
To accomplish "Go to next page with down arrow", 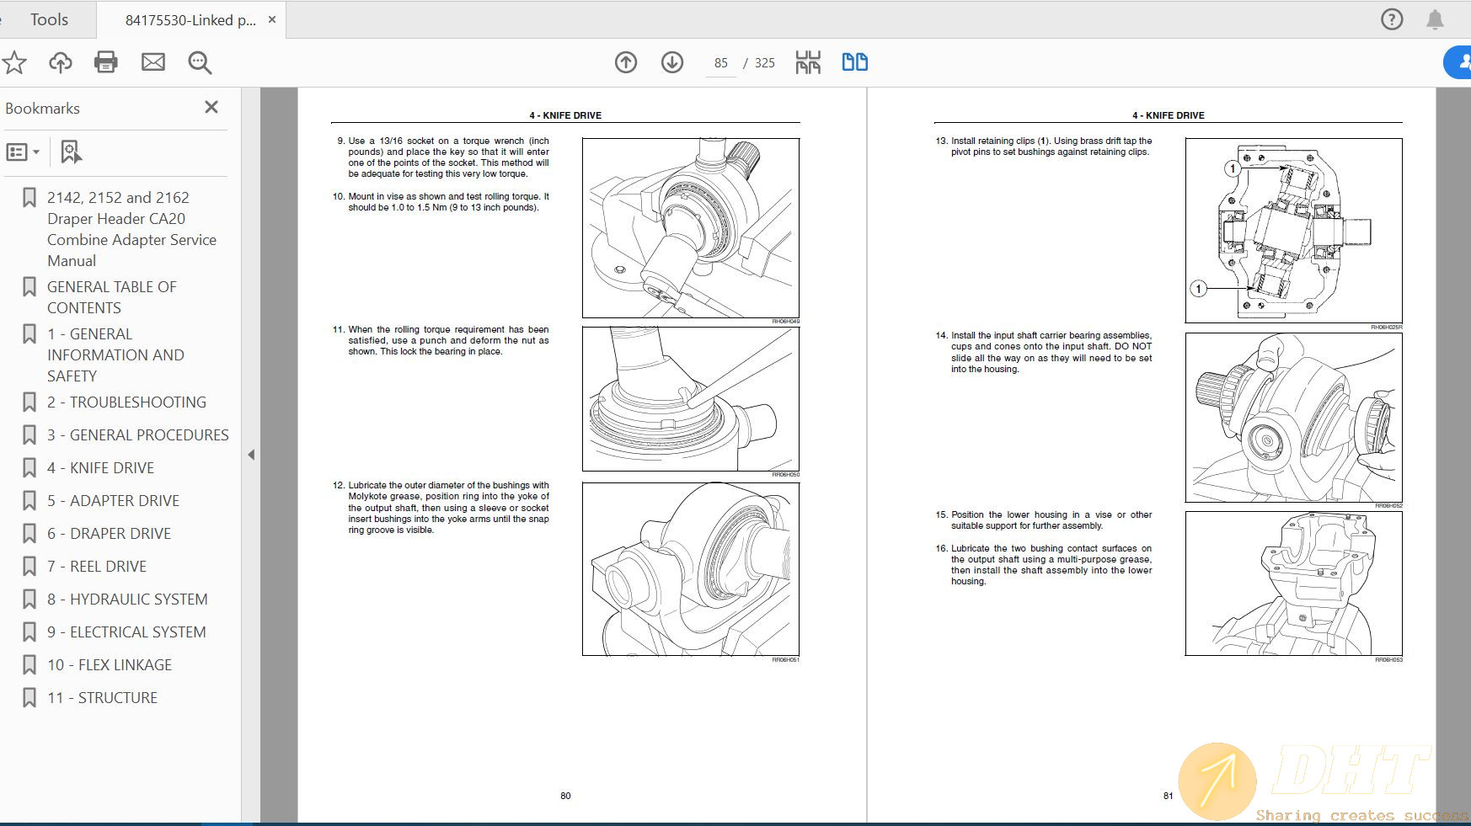I will 672,62.
